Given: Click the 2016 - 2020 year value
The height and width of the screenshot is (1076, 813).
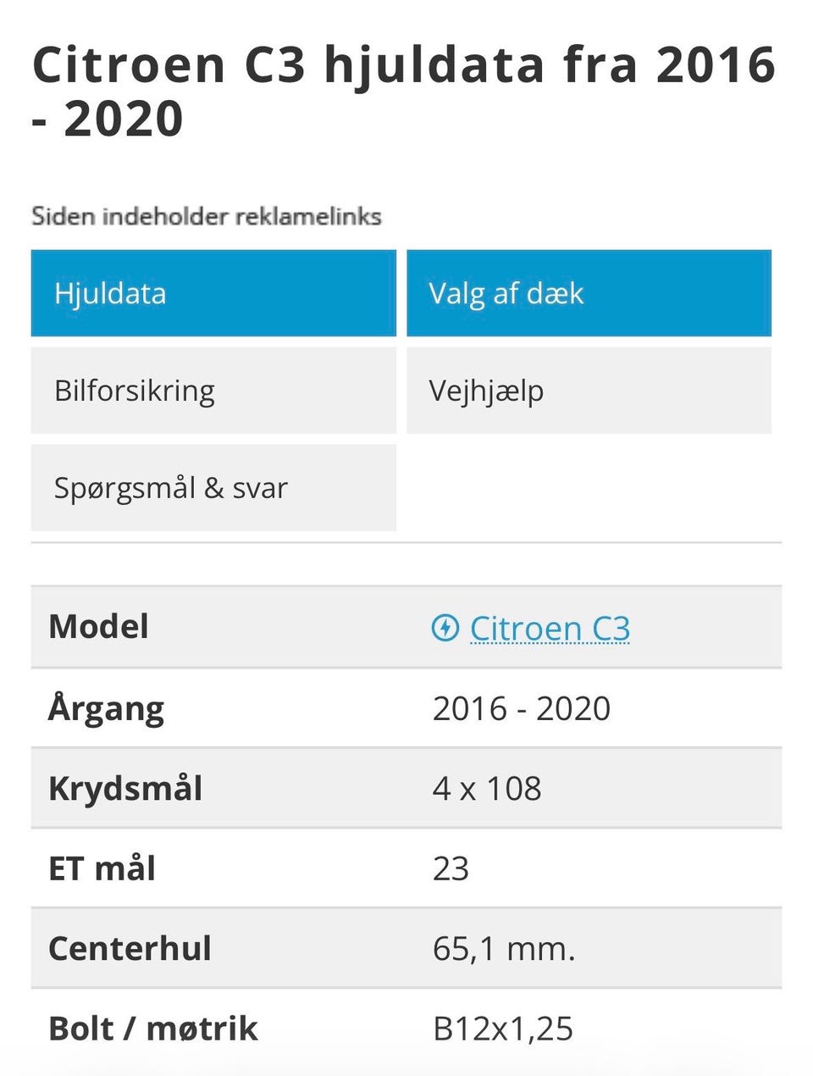Looking at the screenshot, I should point(521,708).
